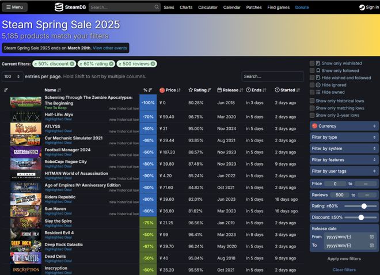380x275 pixels.
Task: Click the Hide owned list icon
Action: pyautogui.click(x=318, y=92)
